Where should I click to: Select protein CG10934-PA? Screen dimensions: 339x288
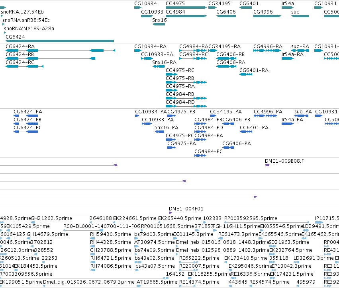(x=137, y=116)
